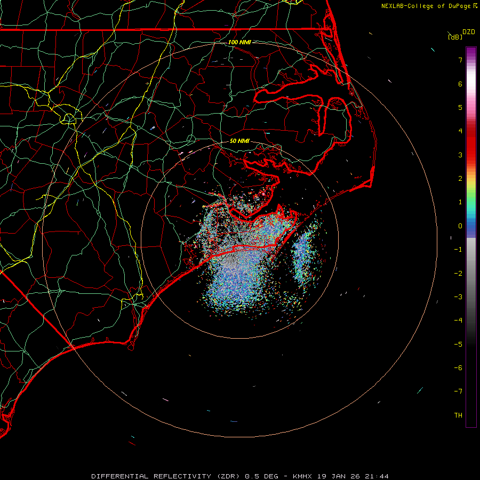Click the TH threshold label on the scale
This screenshot has width=480, height=480.
coord(458,415)
